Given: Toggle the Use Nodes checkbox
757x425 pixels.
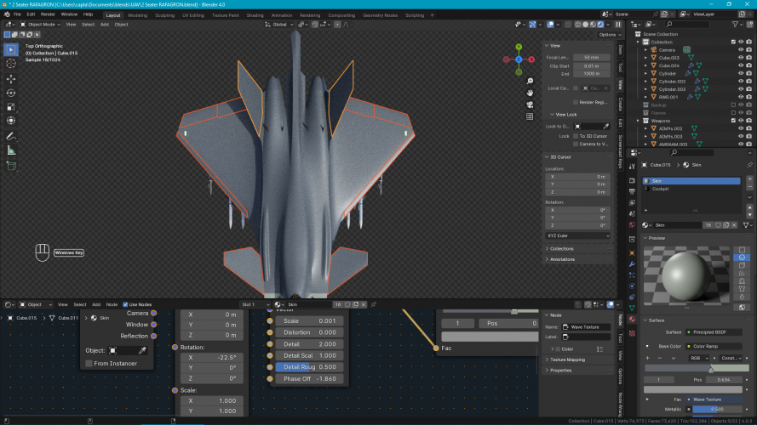Looking at the screenshot, I should [125, 304].
